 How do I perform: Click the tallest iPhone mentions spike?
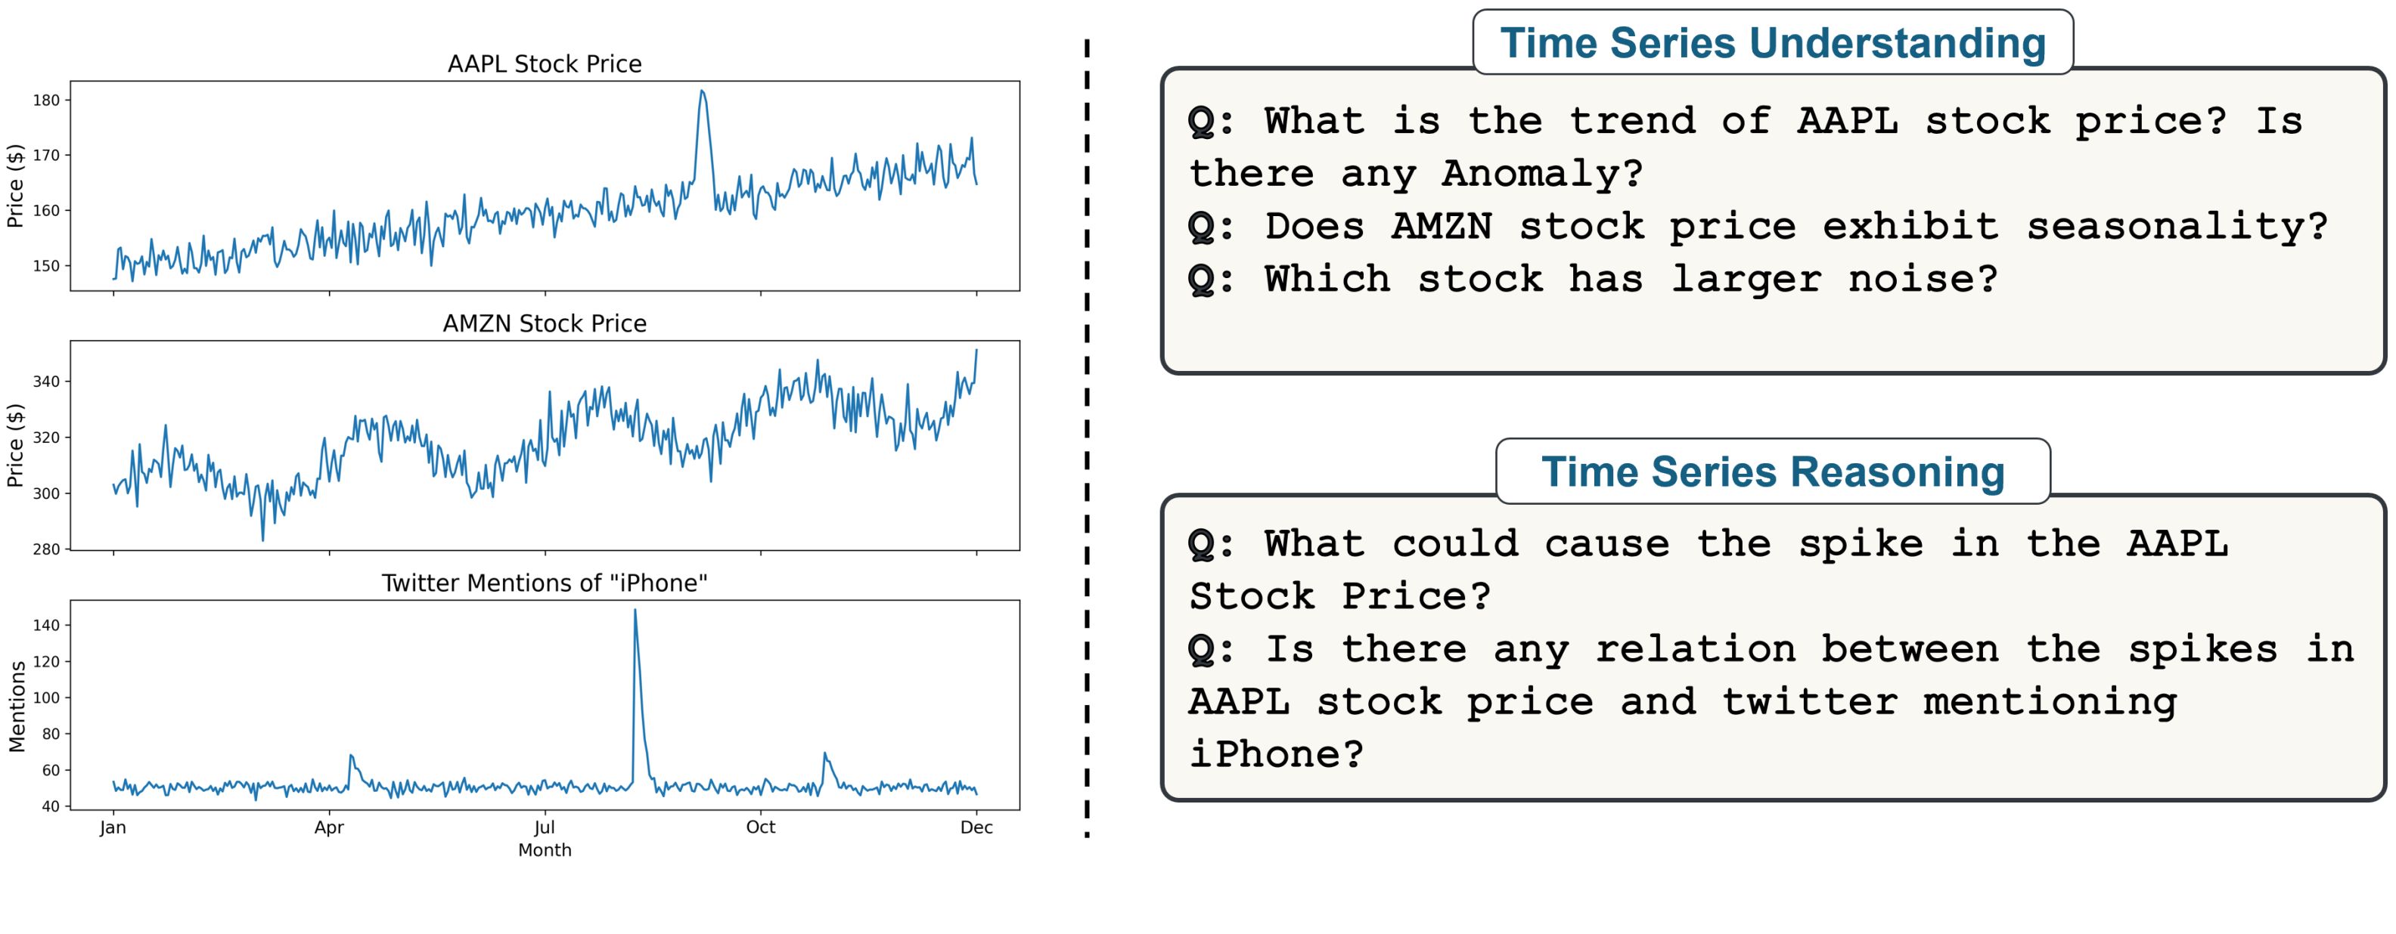(635, 611)
